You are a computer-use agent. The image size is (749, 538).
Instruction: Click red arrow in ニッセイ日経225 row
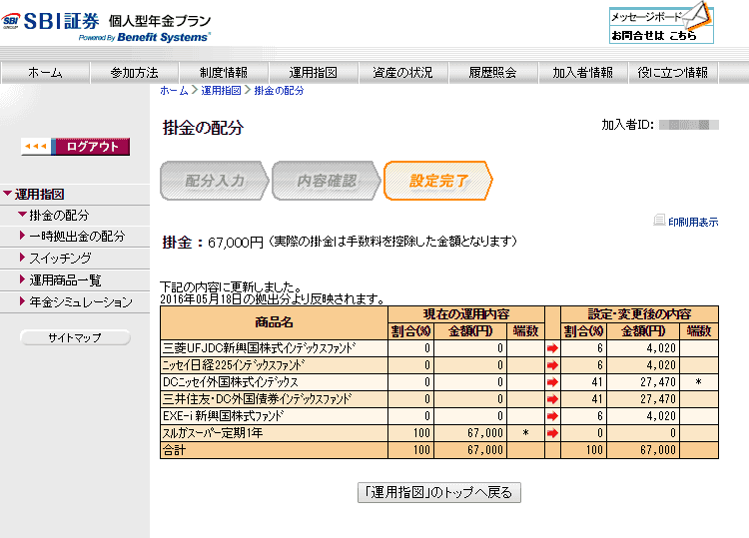(x=552, y=365)
